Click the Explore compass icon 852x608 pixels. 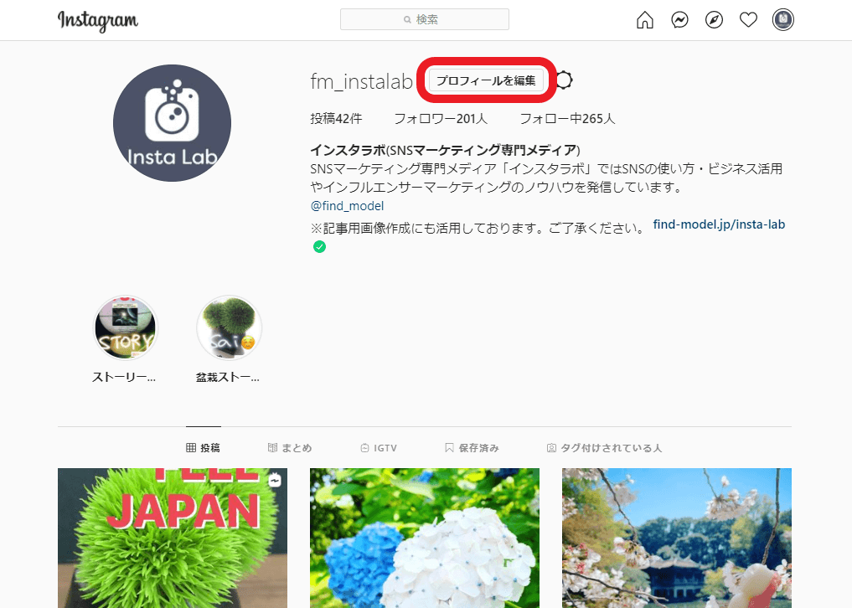pyautogui.click(x=714, y=19)
